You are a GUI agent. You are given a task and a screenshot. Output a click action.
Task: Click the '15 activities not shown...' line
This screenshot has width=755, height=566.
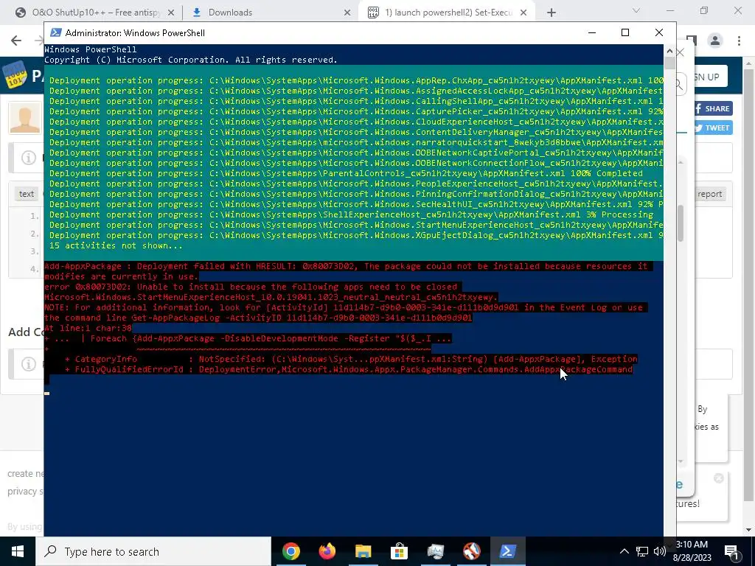pos(116,245)
